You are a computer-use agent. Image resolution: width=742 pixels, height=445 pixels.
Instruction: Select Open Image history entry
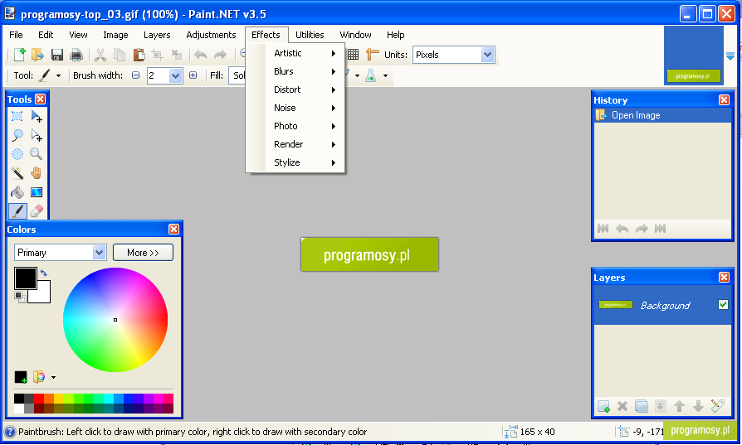(x=662, y=115)
